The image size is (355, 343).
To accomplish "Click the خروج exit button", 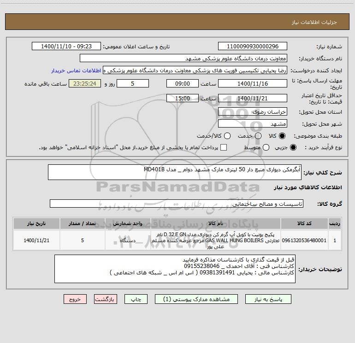I will [x=75, y=299].
